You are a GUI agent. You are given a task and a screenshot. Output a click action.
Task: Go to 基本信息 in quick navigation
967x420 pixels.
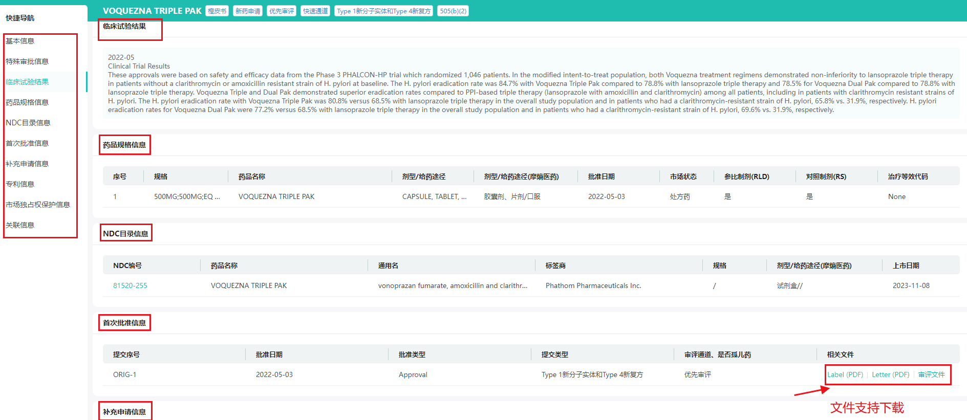point(20,41)
